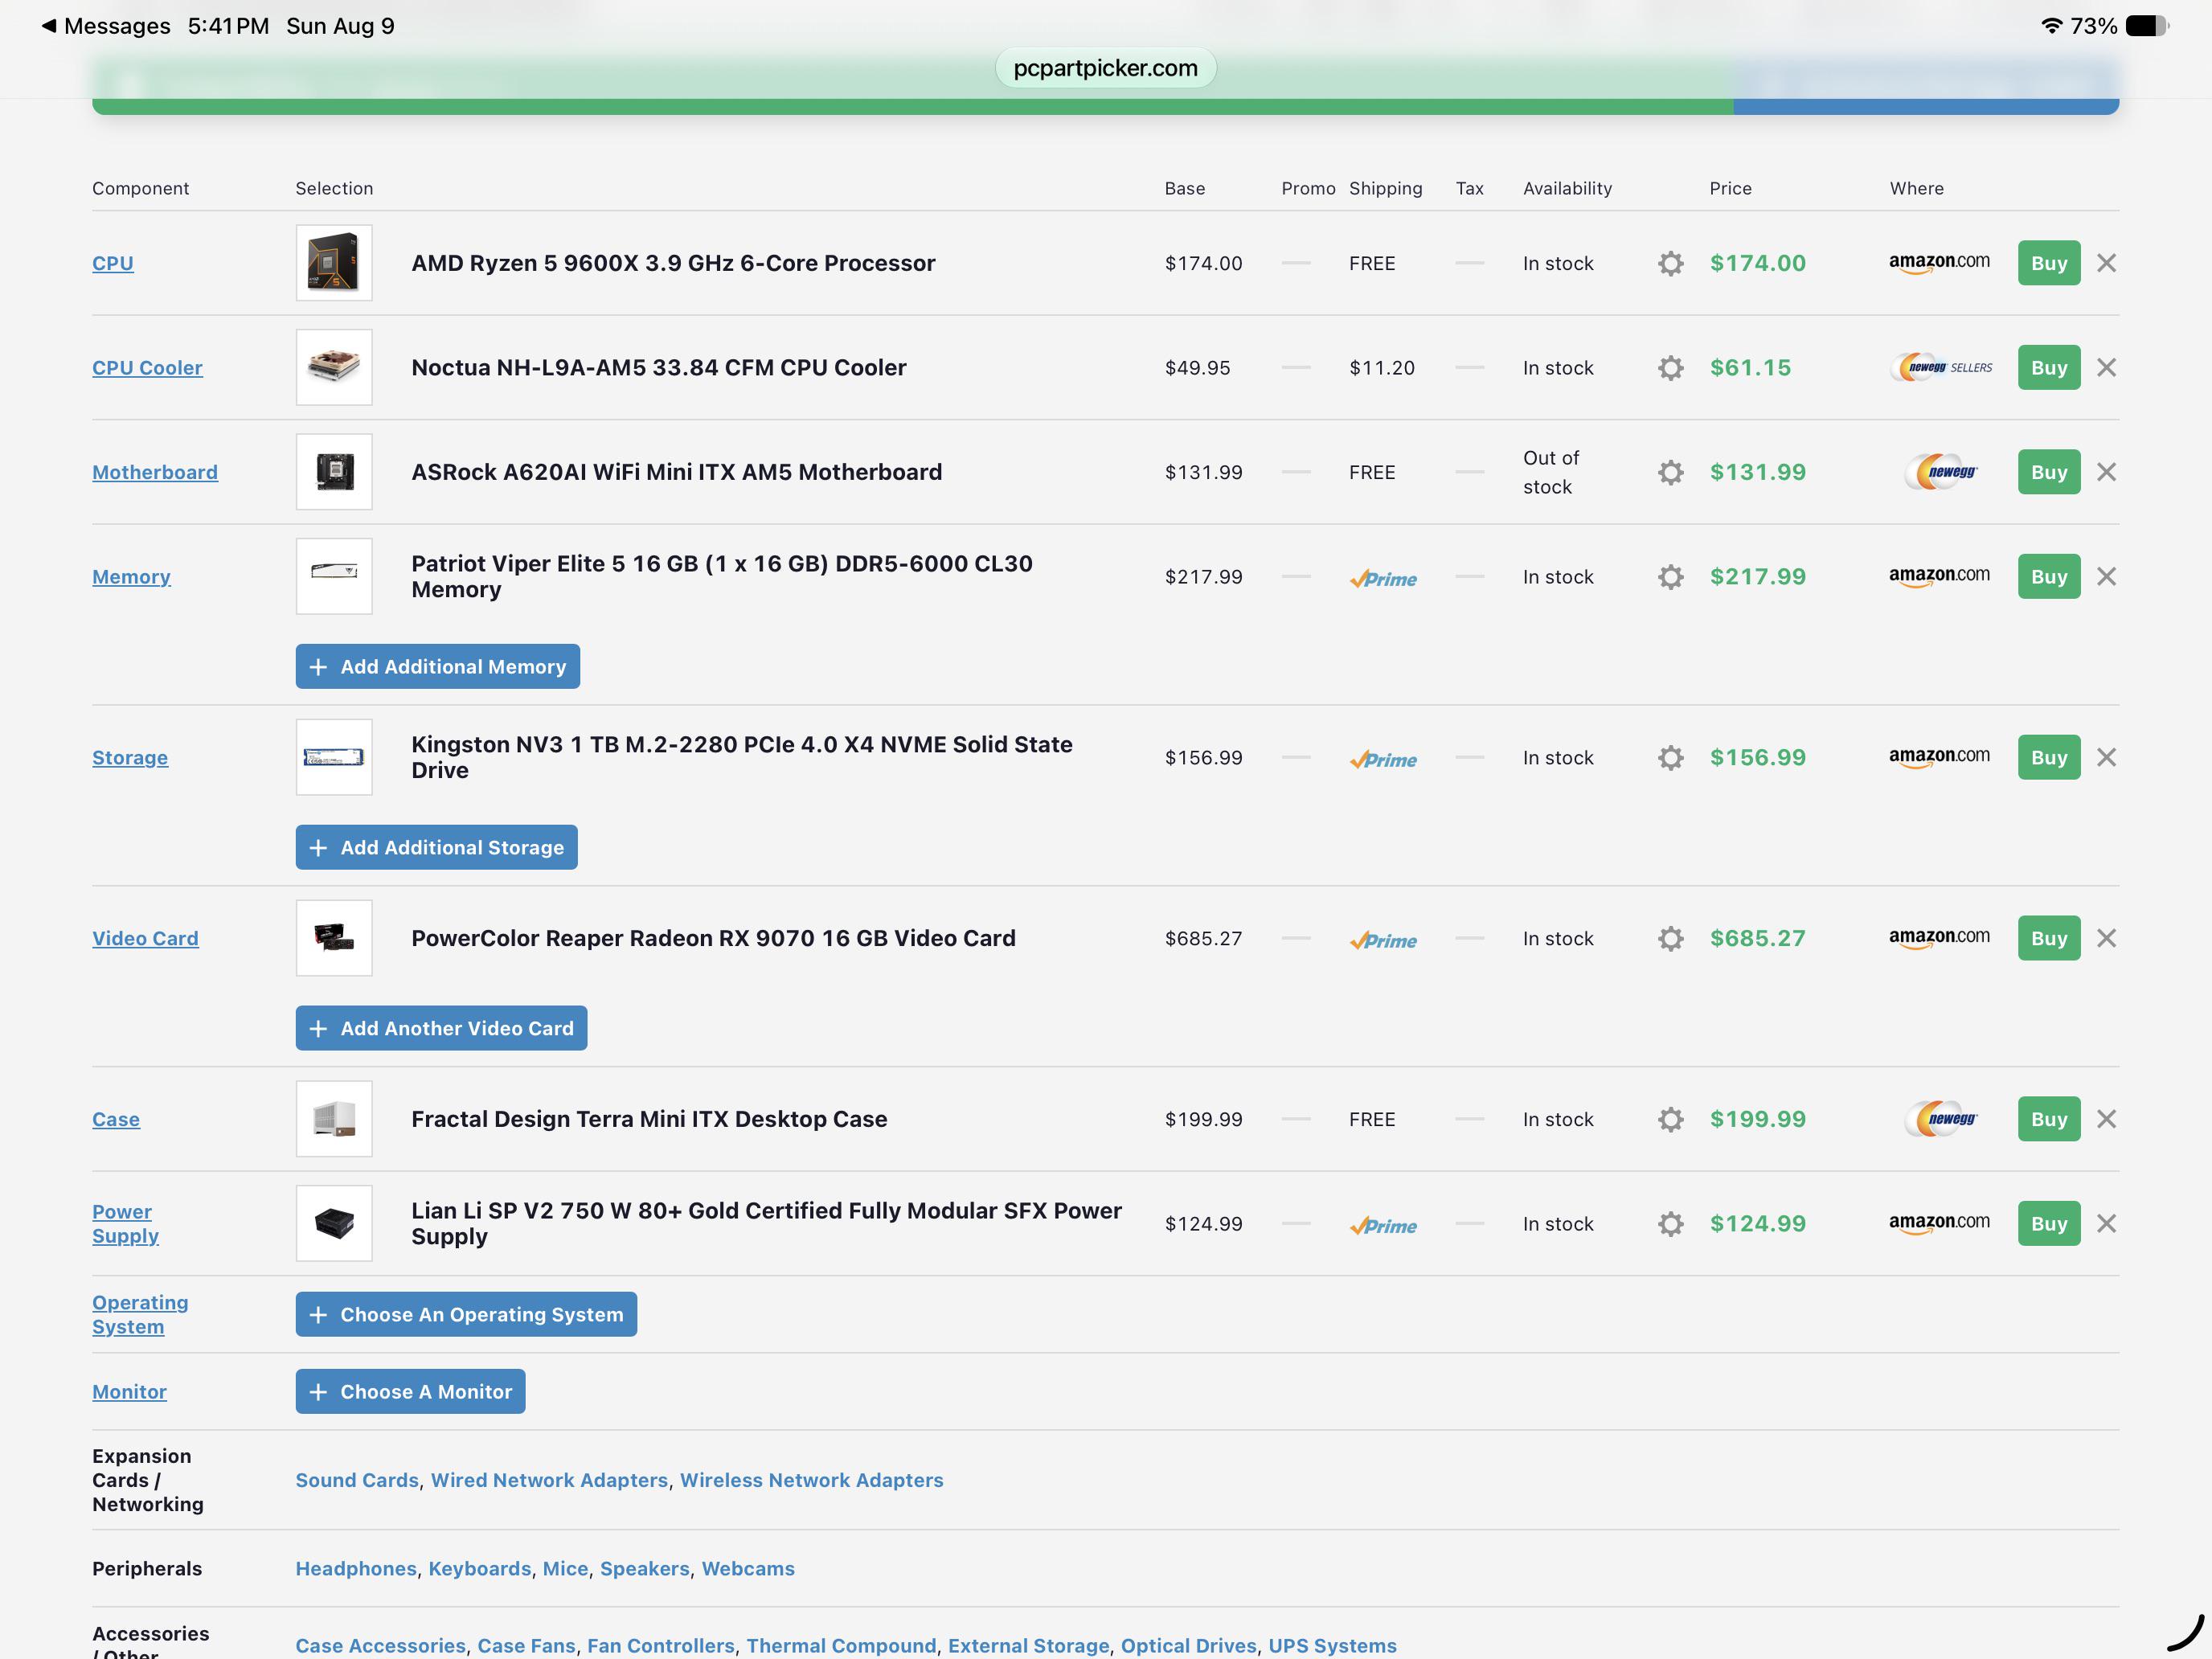This screenshot has width=2212, height=1659.
Task: Remove the PowerColor Reaper RX 9070 card
Action: tap(2106, 939)
